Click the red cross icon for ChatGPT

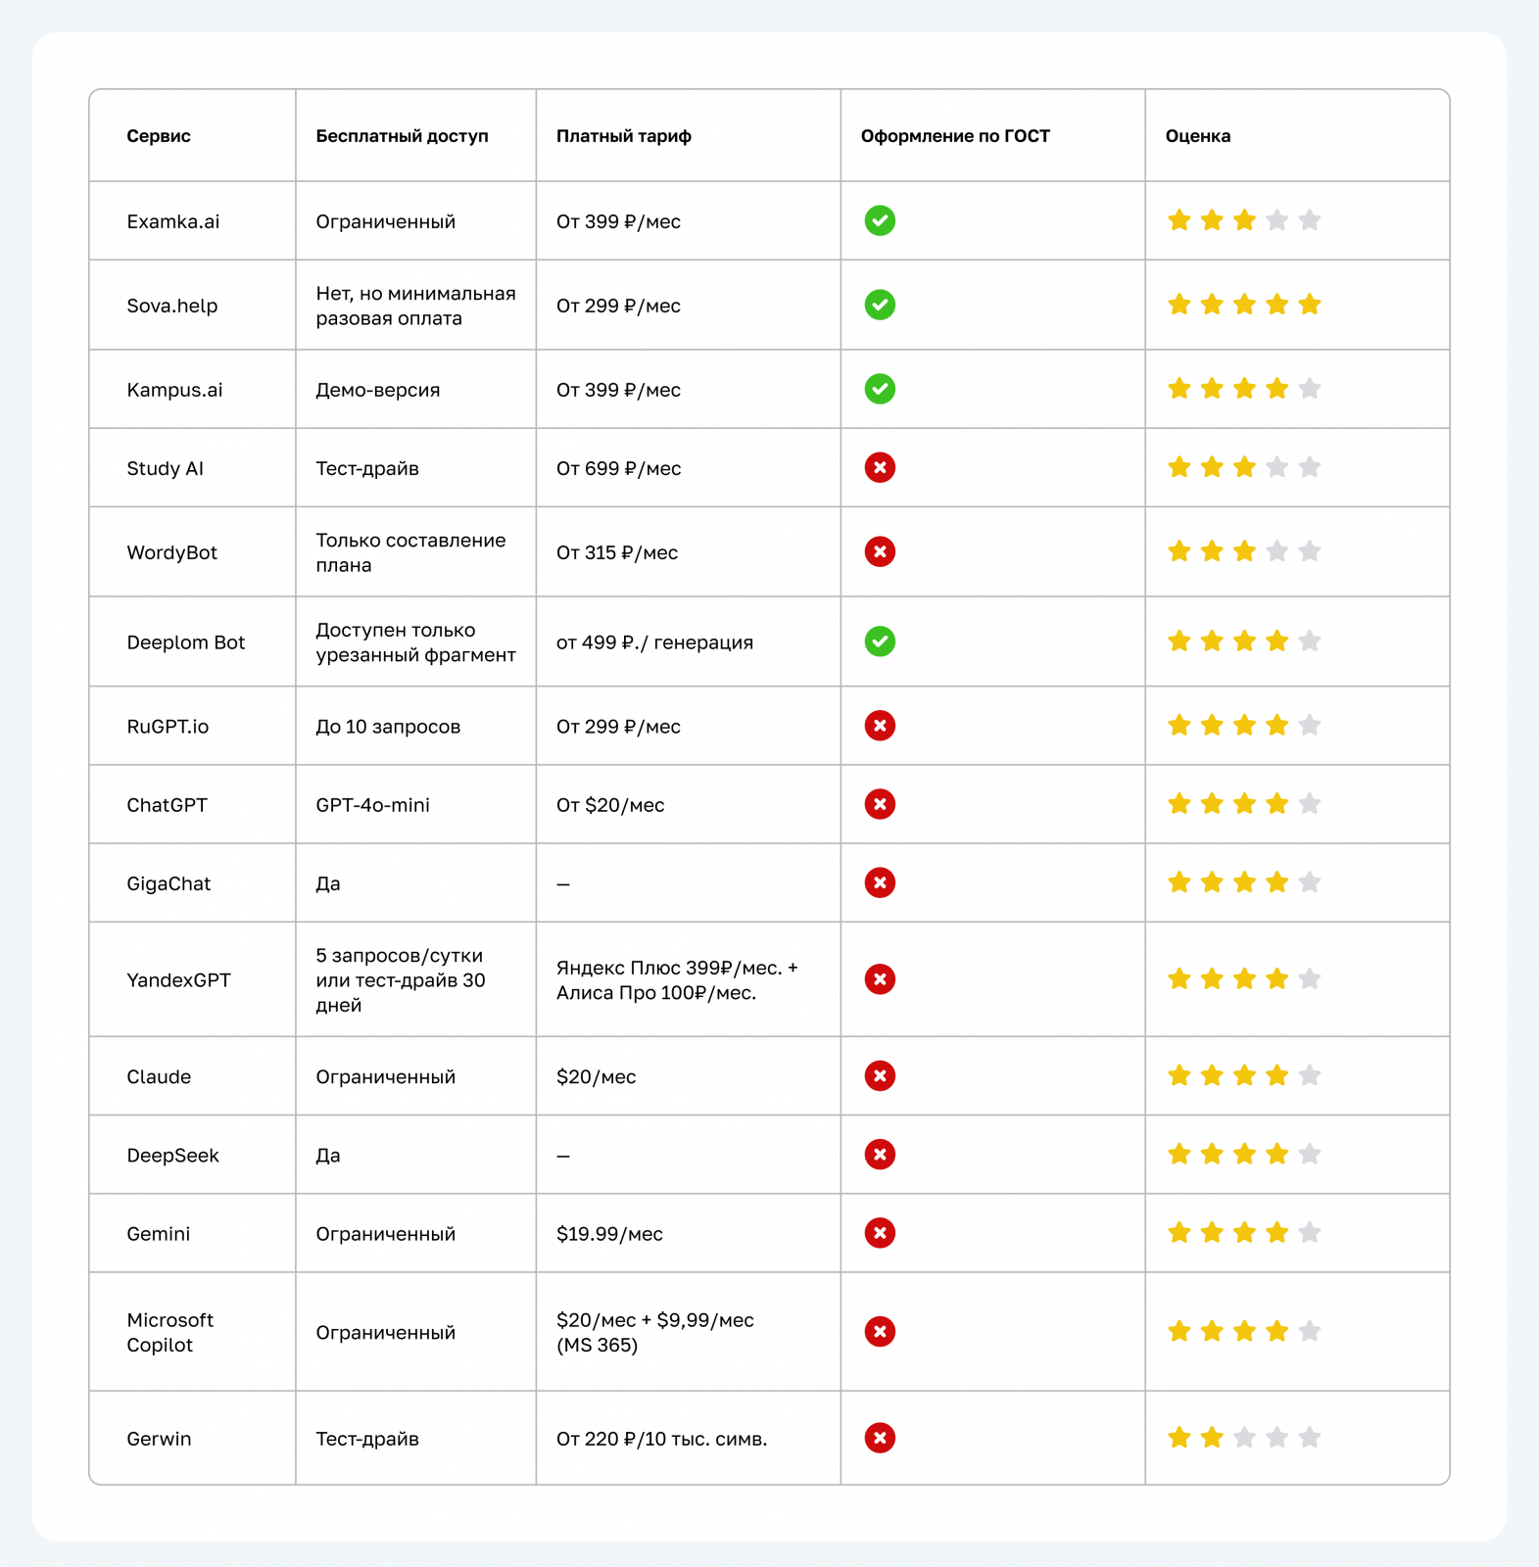point(880,805)
